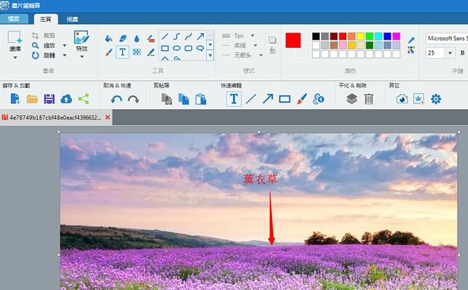Toggle bold B text formatting
Image resolution: width=468 pixels, height=290 pixels.
point(462,53)
